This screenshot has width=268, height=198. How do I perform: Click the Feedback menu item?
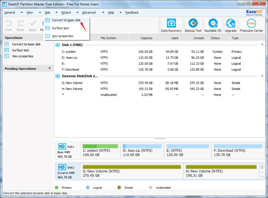[x=132, y=13]
